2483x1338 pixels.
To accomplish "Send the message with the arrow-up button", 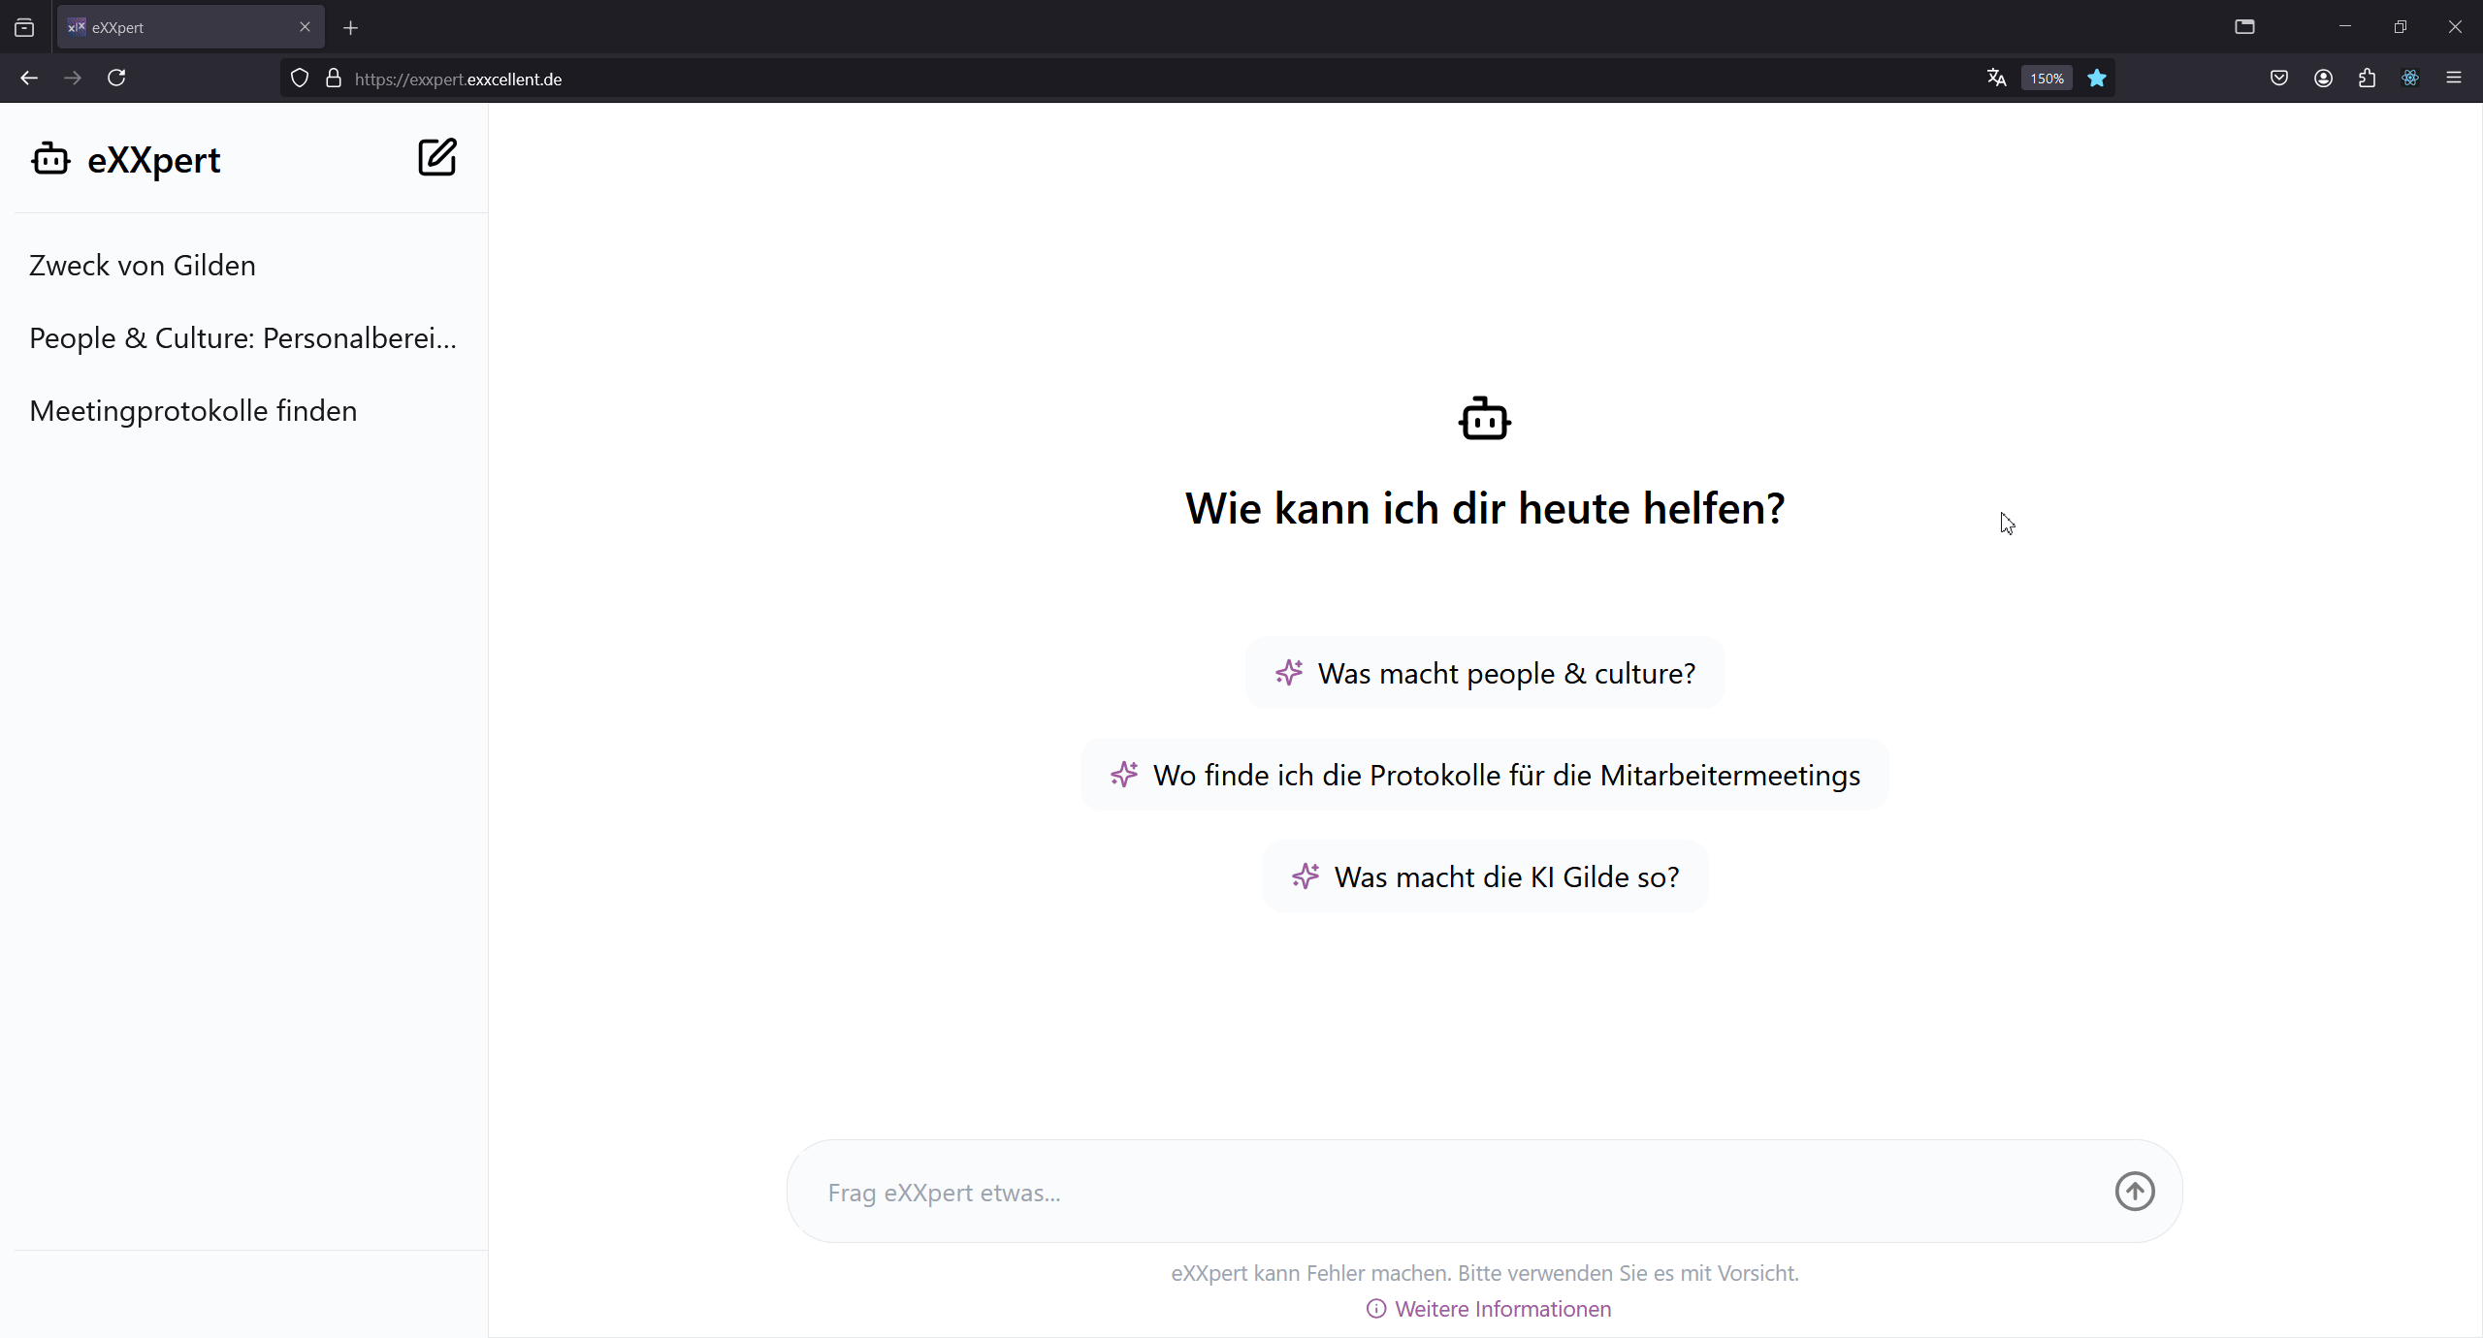I will pyautogui.click(x=2134, y=1191).
